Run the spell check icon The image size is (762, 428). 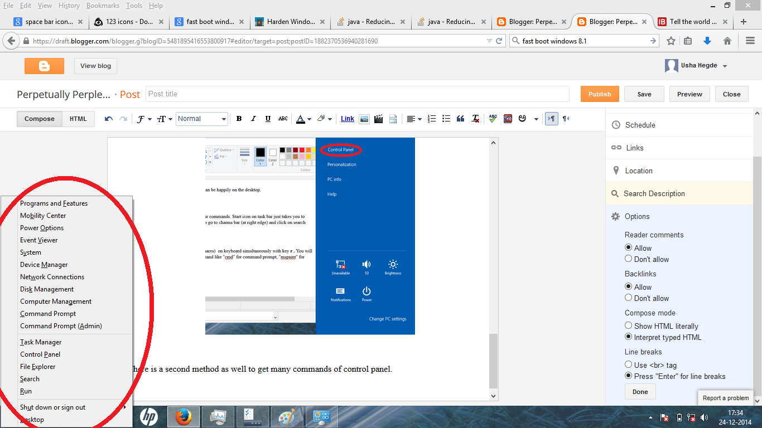[x=493, y=119]
